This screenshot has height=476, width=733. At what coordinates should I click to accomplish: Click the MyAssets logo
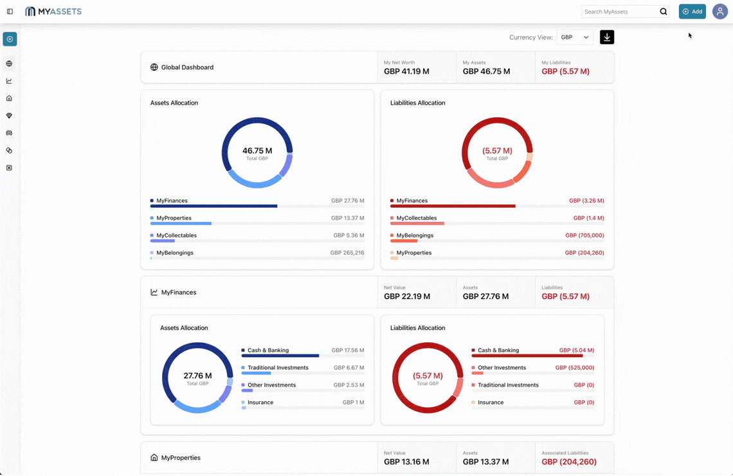[x=53, y=12]
